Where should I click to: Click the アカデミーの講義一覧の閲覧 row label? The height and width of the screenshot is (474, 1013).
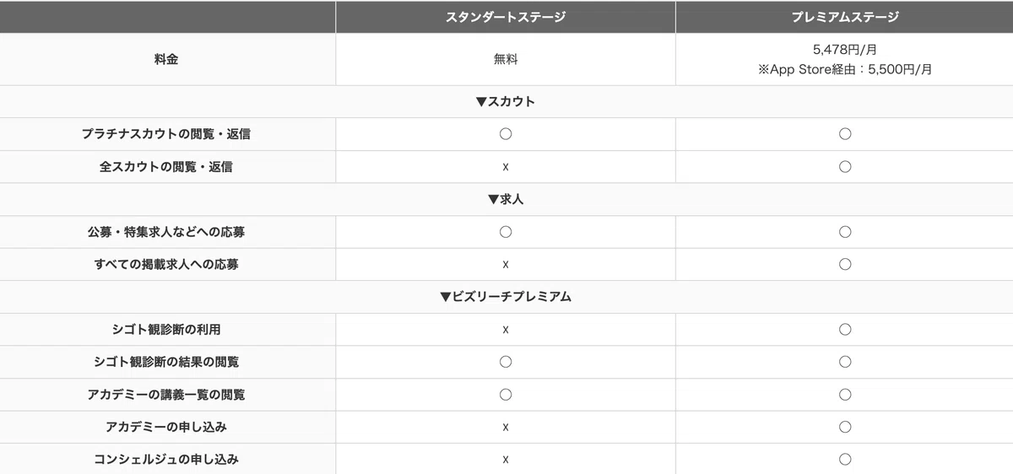(x=166, y=395)
